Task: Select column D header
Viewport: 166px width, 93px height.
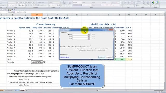Action: coord(37,15)
